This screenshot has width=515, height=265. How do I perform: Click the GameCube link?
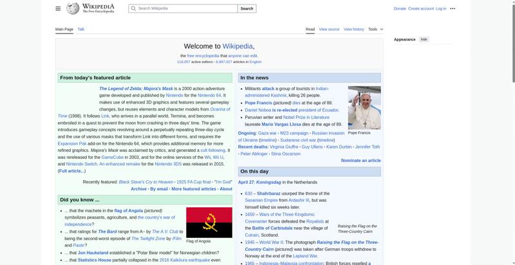[112, 157]
